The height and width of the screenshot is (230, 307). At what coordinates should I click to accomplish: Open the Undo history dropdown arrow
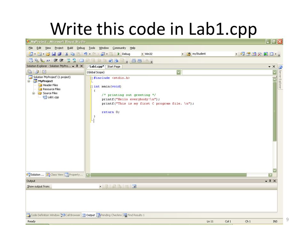tap(90, 54)
